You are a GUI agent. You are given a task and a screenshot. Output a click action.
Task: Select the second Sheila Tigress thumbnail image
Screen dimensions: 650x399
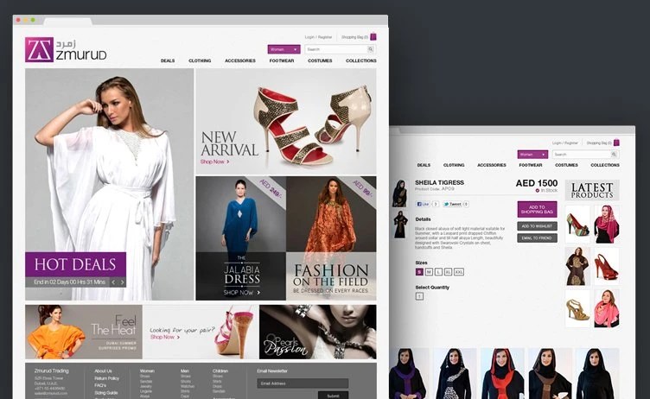pos(400,225)
